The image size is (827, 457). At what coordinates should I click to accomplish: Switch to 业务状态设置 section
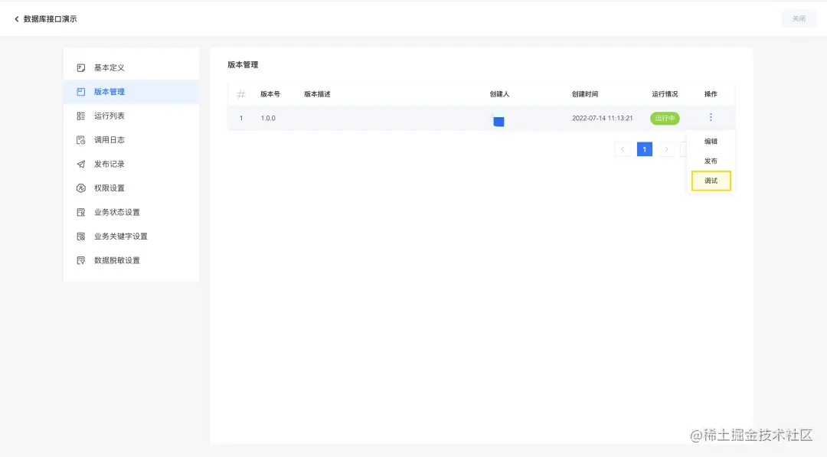pos(80,212)
